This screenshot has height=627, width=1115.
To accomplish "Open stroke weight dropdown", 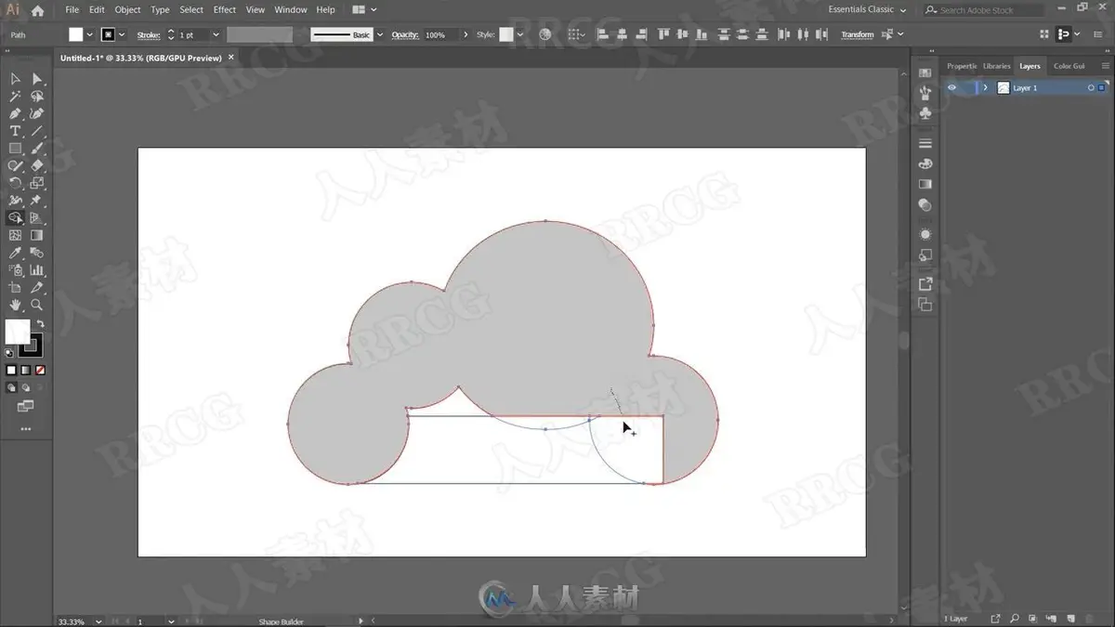I will point(216,34).
